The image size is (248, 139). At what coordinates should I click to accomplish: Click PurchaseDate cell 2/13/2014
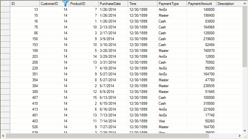click(x=113, y=27)
